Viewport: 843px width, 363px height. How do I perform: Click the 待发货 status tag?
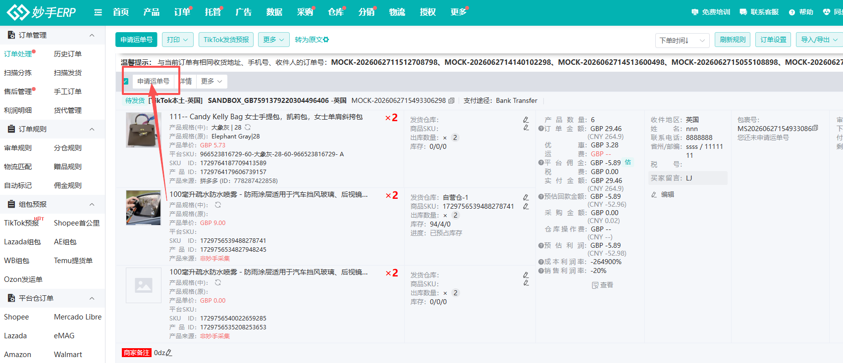[135, 100]
